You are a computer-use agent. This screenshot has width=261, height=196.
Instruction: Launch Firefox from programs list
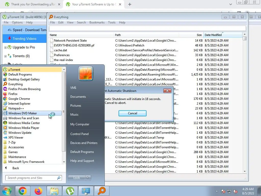[32, 94]
